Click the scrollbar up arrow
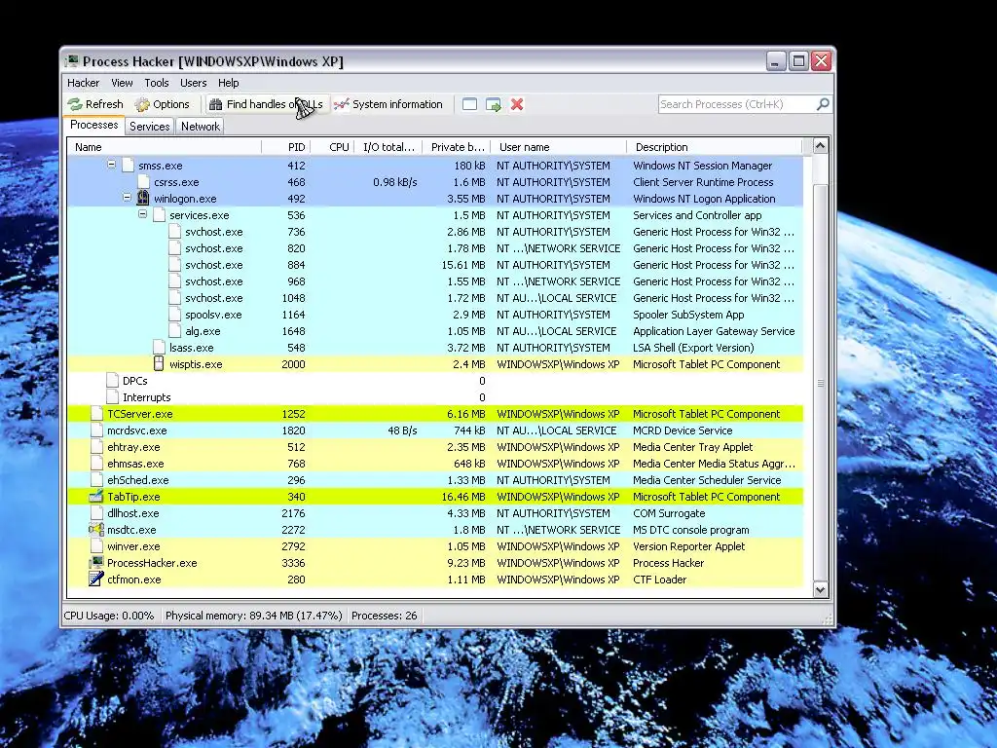 tap(820, 146)
